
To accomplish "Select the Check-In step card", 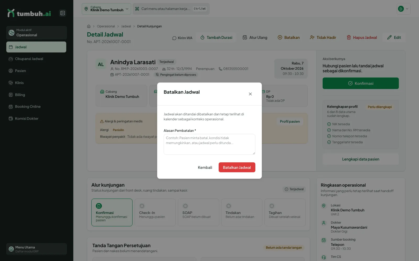I will 155,212.
